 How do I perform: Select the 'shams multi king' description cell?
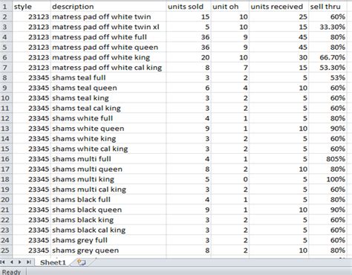pos(108,179)
